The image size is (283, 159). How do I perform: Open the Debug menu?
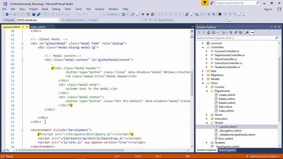pos(56,9)
